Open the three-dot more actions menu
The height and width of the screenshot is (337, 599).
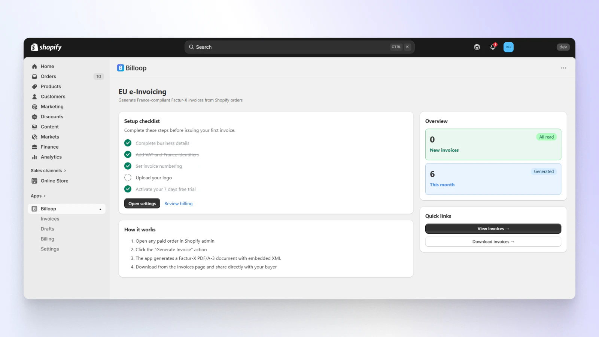click(x=563, y=68)
